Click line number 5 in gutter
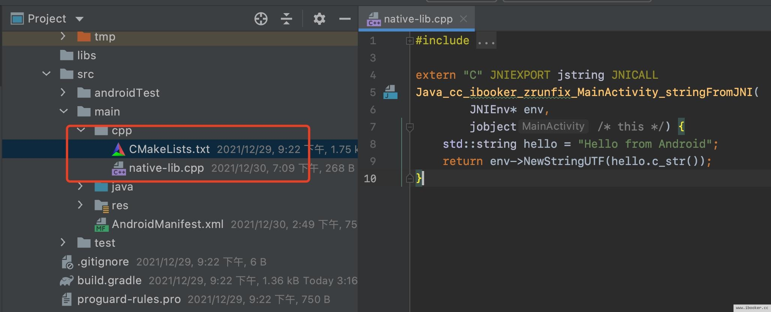Image resolution: width=771 pixels, height=312 pixels. pyautogui.click(x=372, y=92)
